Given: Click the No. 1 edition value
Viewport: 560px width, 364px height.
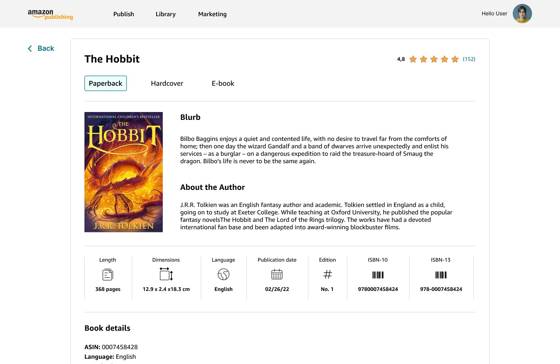Looking at the screenshot, I should 327,289.
